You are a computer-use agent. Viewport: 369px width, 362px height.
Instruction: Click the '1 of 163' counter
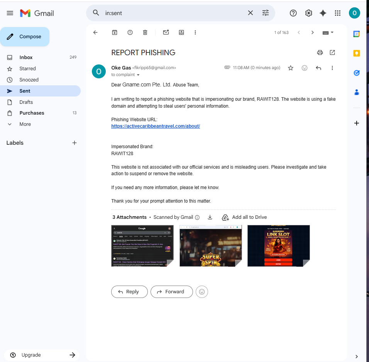tap(281, 32)
